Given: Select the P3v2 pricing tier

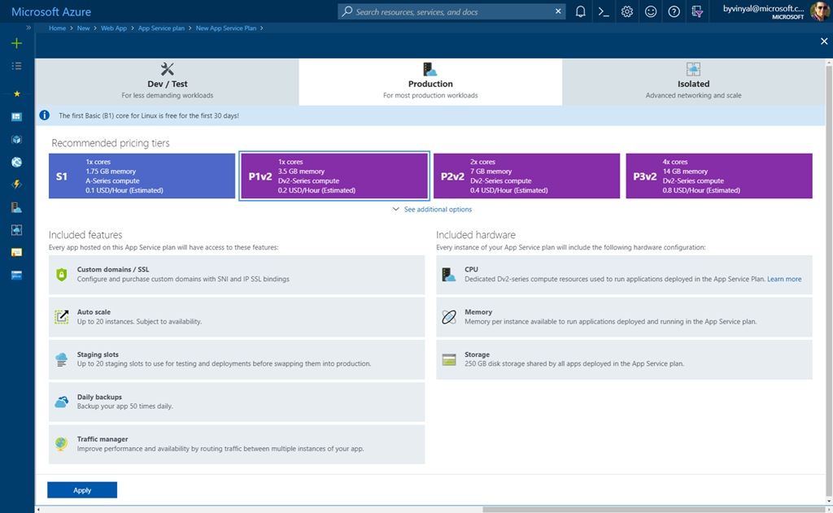Looking at the screenshot, I should 718,176.
